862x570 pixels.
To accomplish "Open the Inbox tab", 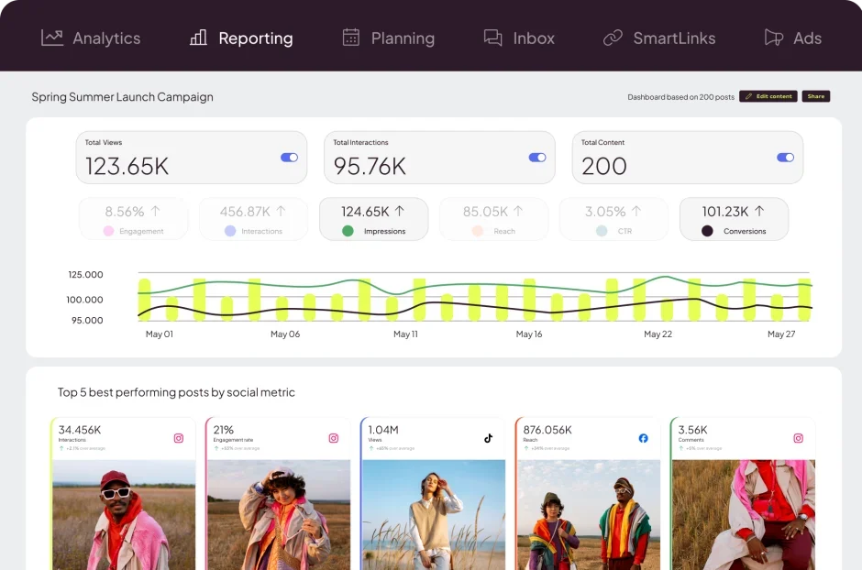I will [519, 38].
